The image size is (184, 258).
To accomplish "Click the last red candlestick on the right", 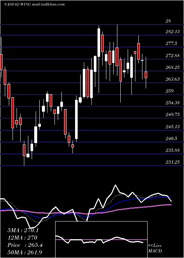I will pyautogui.click(x=146, y=75).
